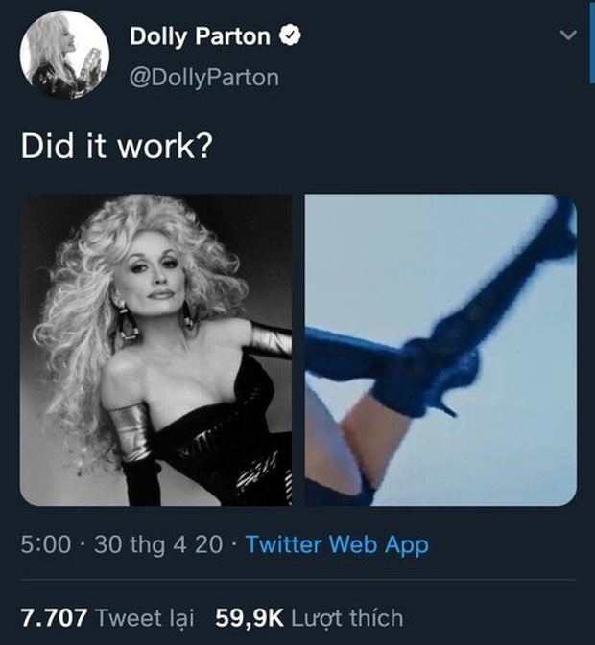Image resolution: width=595 pixels, height=645 pixels.
Task: Open the Twitter Web App source link
Action: tap(337, 544)
